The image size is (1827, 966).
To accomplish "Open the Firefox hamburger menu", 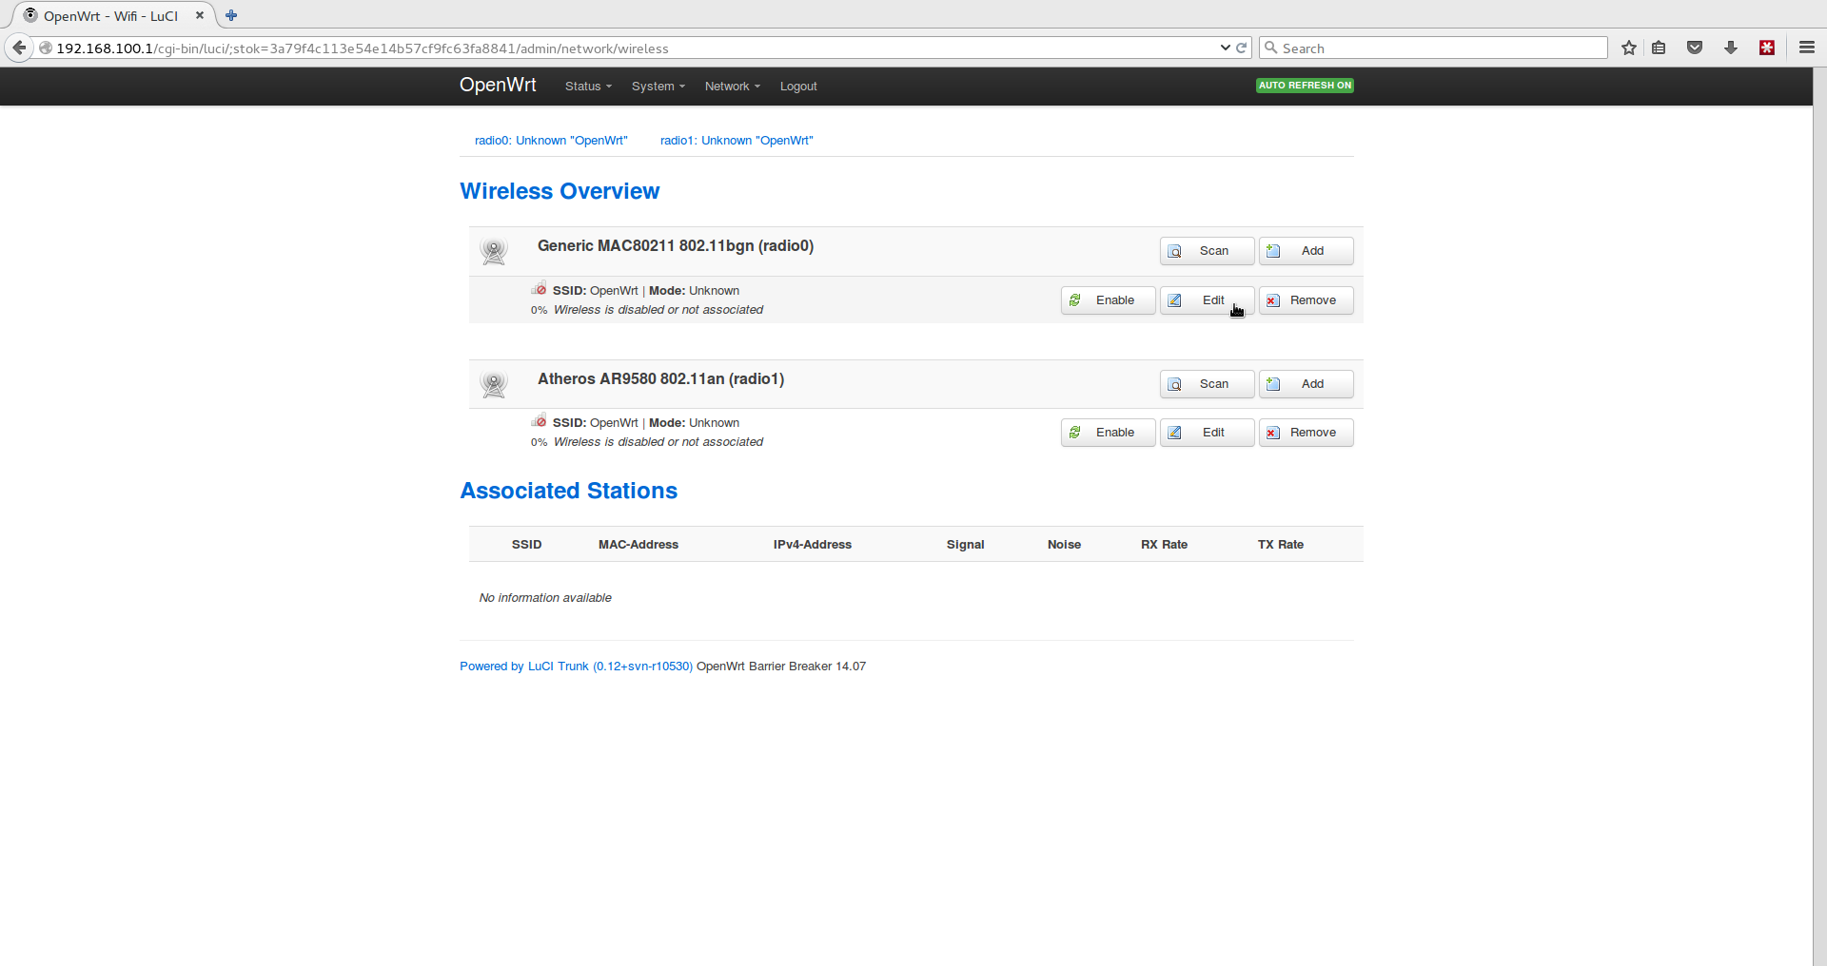I will 1806,48.
